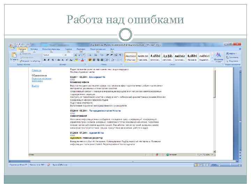The image size is (251, 188).
Task: Click the Change Case (Aa) icon
Action: point(71,60)
